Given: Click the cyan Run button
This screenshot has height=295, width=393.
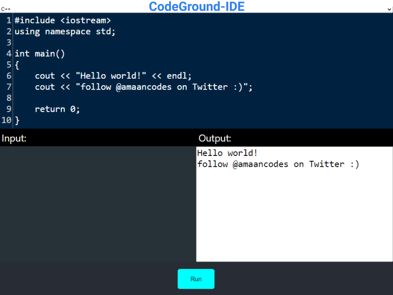Looking at the screenshot, I should (196, 279).
